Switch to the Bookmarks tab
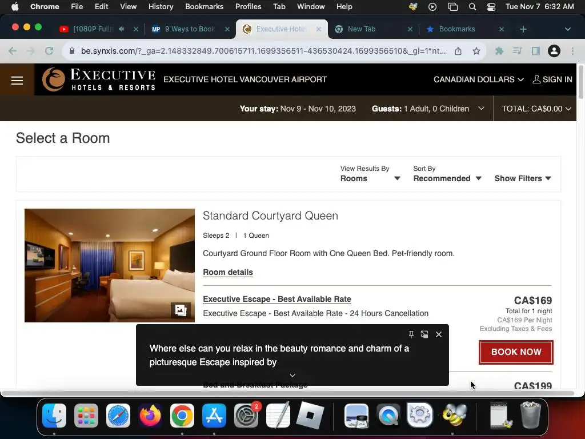Screen dimensions: 585x439 456,29
